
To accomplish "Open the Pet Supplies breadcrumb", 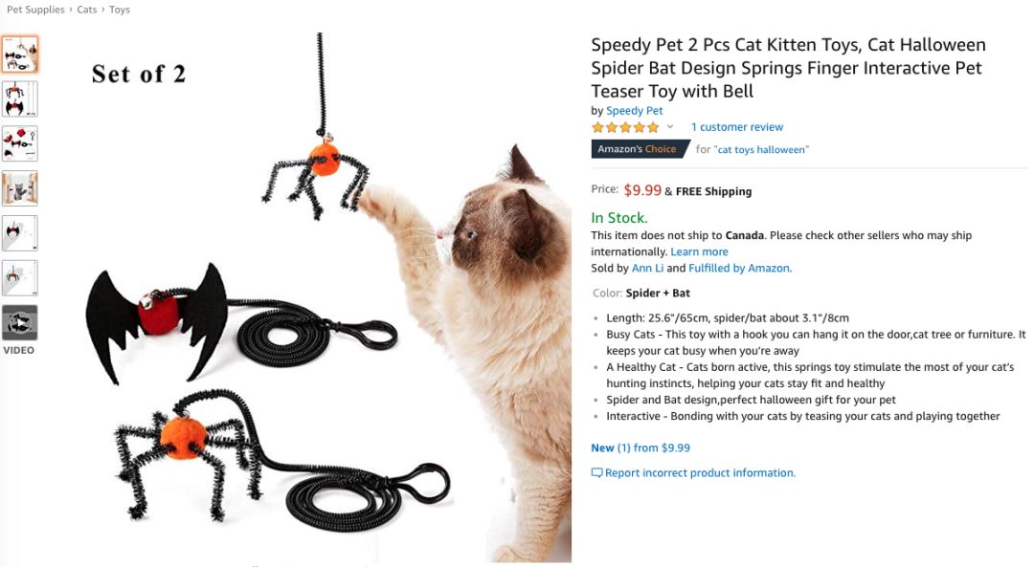I will 35,10.
